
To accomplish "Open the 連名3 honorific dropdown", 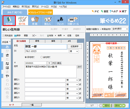I will [72, 89].
